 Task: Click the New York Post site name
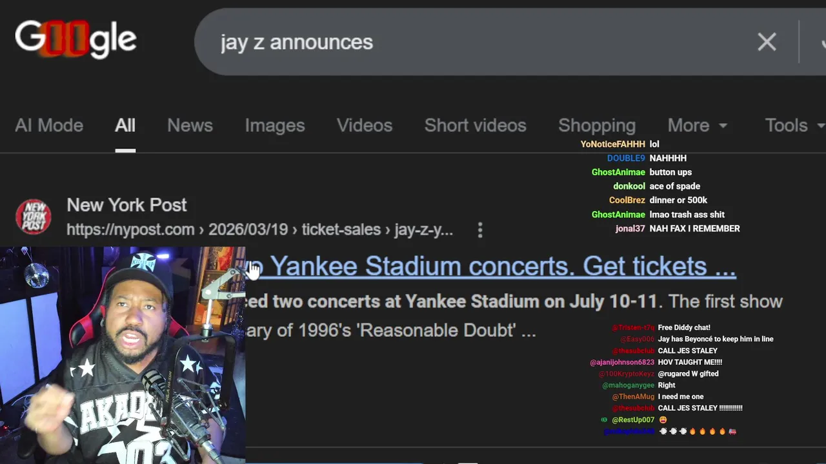[x=126, y=205]
